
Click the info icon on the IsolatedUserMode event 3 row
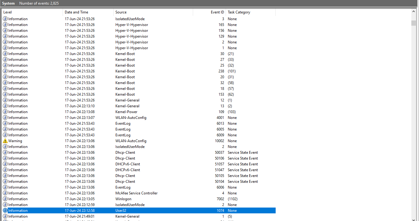coord(5,19)
